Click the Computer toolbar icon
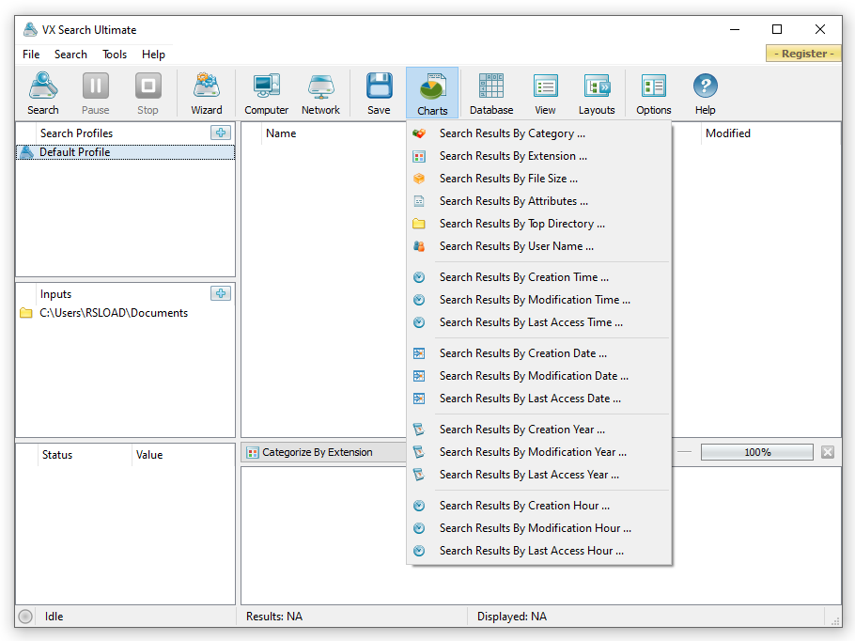Image resolution: width=855 pixels, height=641 pixels. (266, 93)
